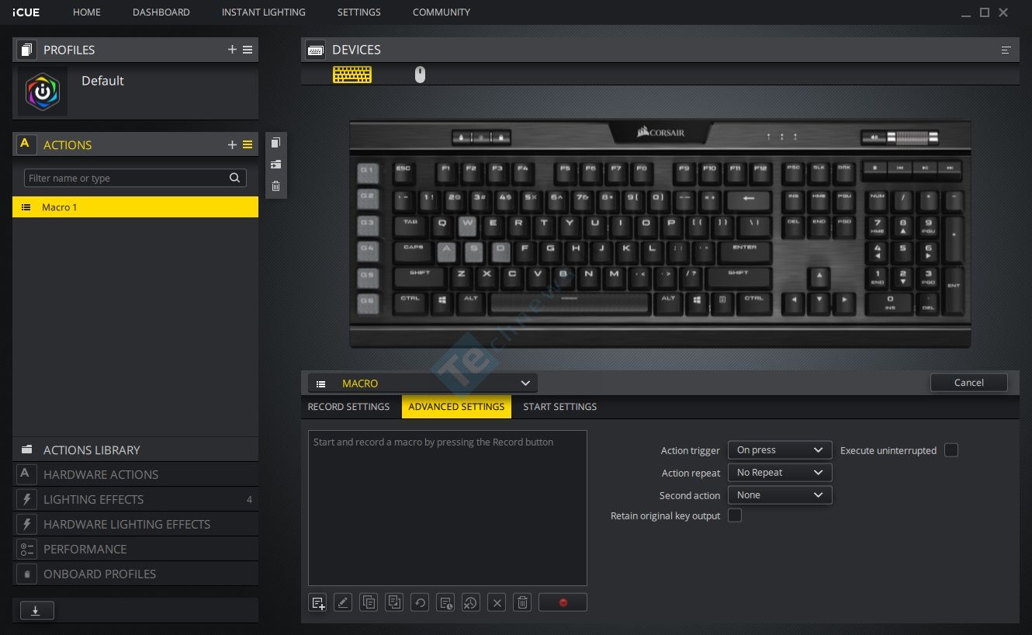
Task: Add a new profile with the plus icon
Action: [x=232, y=50]
